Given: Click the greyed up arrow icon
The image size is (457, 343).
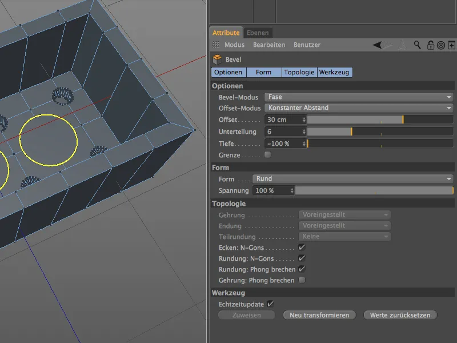Looking at the screenshot, I should pos(402,45).
